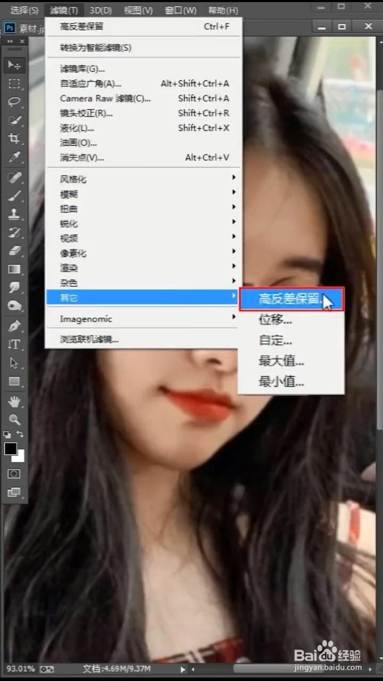
Task: Choose 最大值... in the submenu
Action: (292, 361)
